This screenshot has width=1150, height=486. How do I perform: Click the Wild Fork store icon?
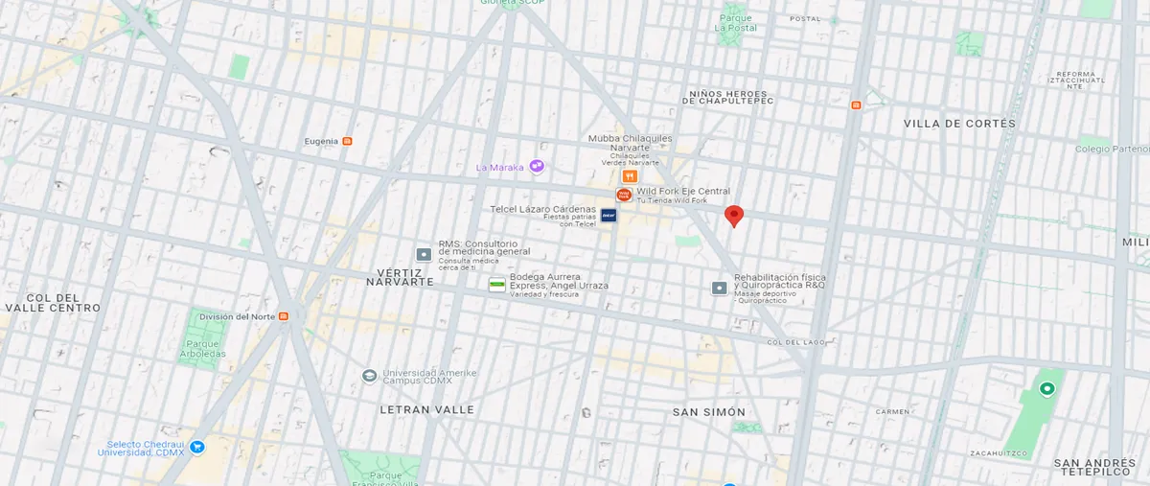click(x=624, y=195)
